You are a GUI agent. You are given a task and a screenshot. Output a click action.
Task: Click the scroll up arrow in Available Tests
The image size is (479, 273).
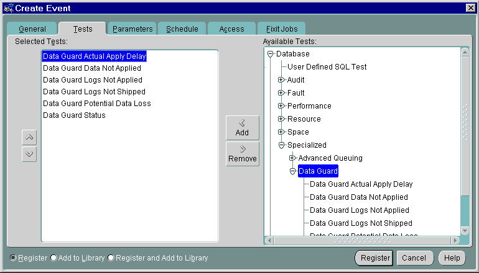[x=465, y=52]
